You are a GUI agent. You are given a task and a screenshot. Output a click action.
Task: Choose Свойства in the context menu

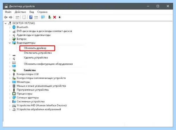click(30, 70)
